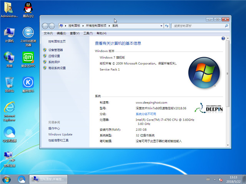Open the address bar history dropdown
The width and height of the screenshot is (246, 184).
click(161, 26)
